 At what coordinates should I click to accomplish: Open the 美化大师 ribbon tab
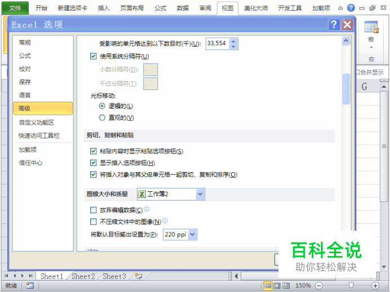pyautogui.click(x=256, y=8)
